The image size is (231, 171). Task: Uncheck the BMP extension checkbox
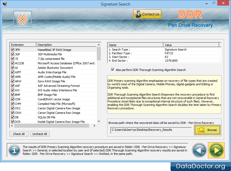[12, 95]
